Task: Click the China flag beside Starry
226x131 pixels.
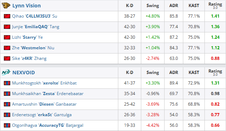Action: pos(7,37)
